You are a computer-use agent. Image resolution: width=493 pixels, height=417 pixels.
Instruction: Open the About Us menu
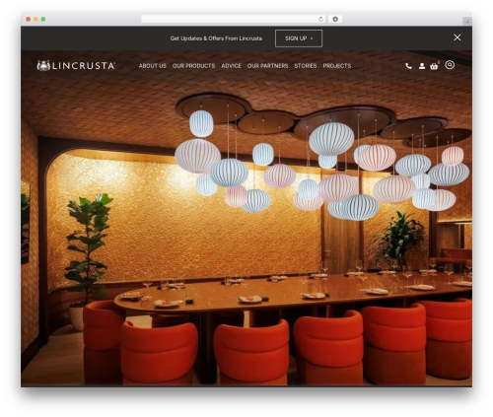click(x=153, y=66)
